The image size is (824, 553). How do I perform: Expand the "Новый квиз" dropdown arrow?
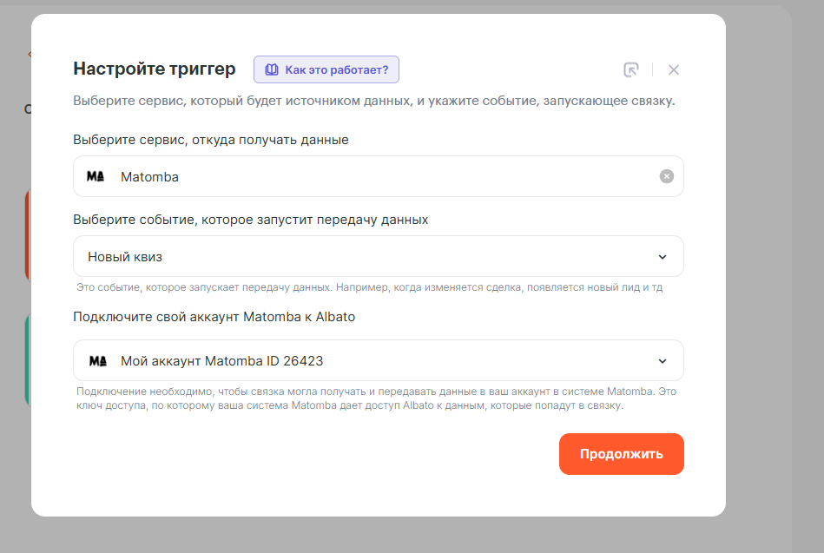coord(662,257)
